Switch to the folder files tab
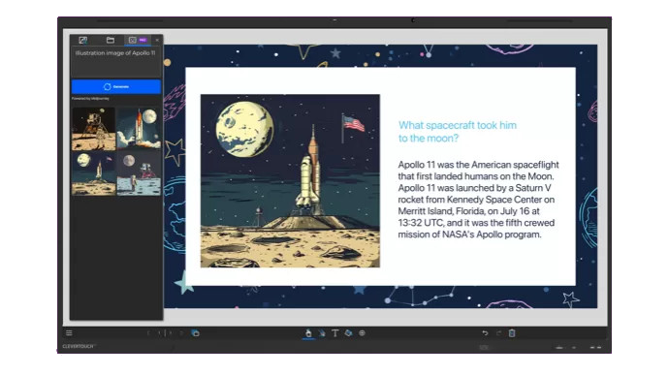 [x=111, y=40]
